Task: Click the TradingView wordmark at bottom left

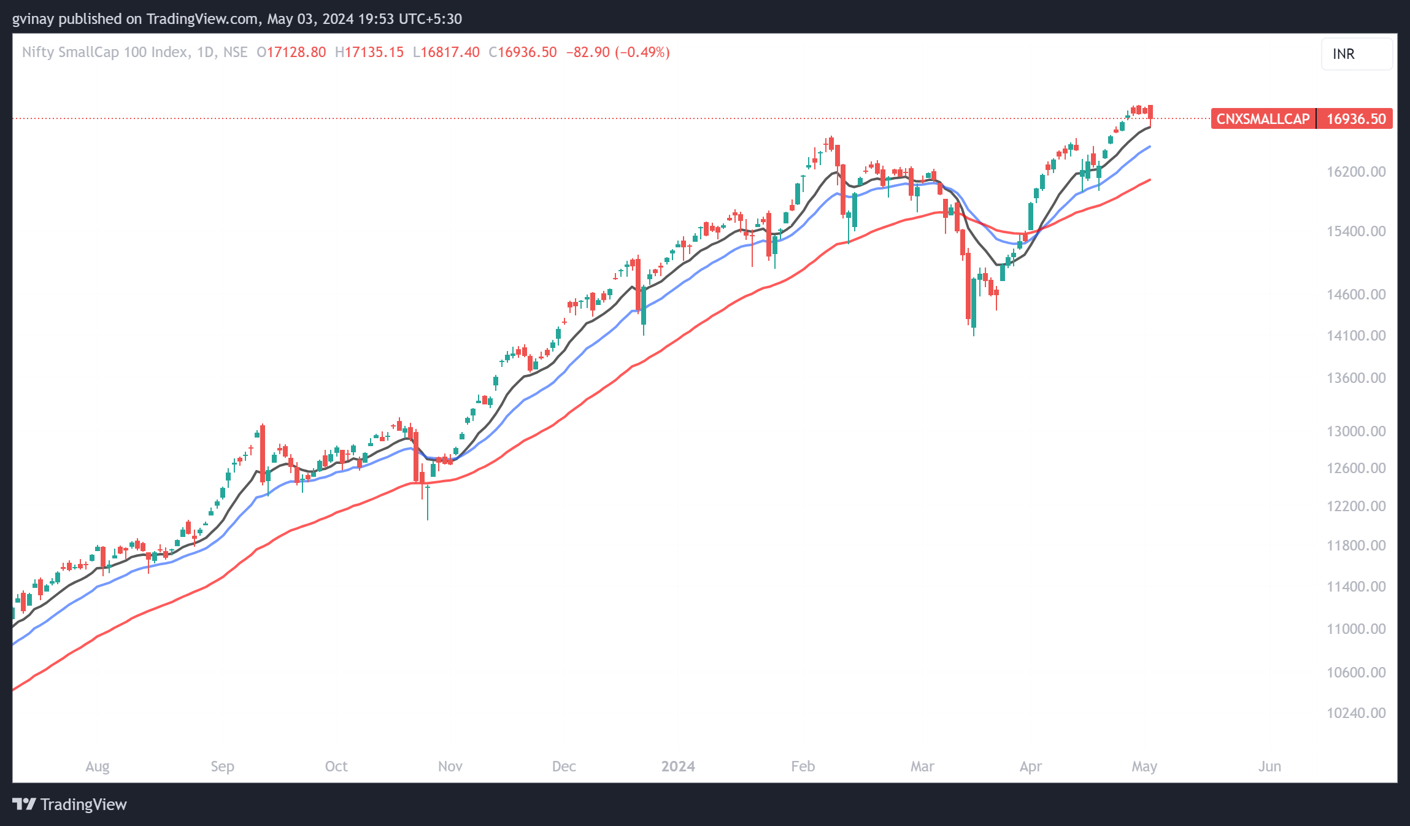Action: (83, 805)
